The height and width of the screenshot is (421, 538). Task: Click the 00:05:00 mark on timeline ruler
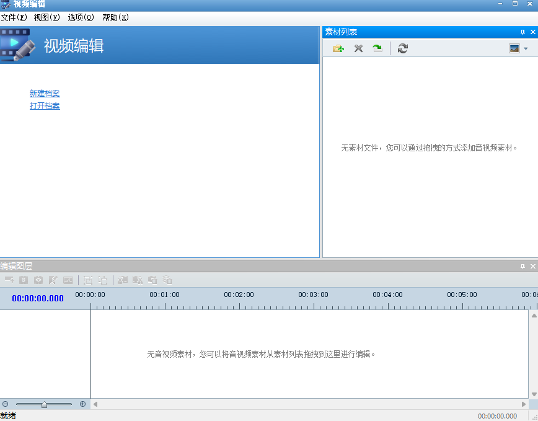click(x=462, y=295)
